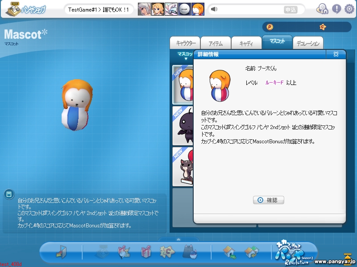Image resolution: width=357 pixels, height=267 pixels.
Task: Click the Pangya Shop cash register logo
Action: (x=25, y=9)
